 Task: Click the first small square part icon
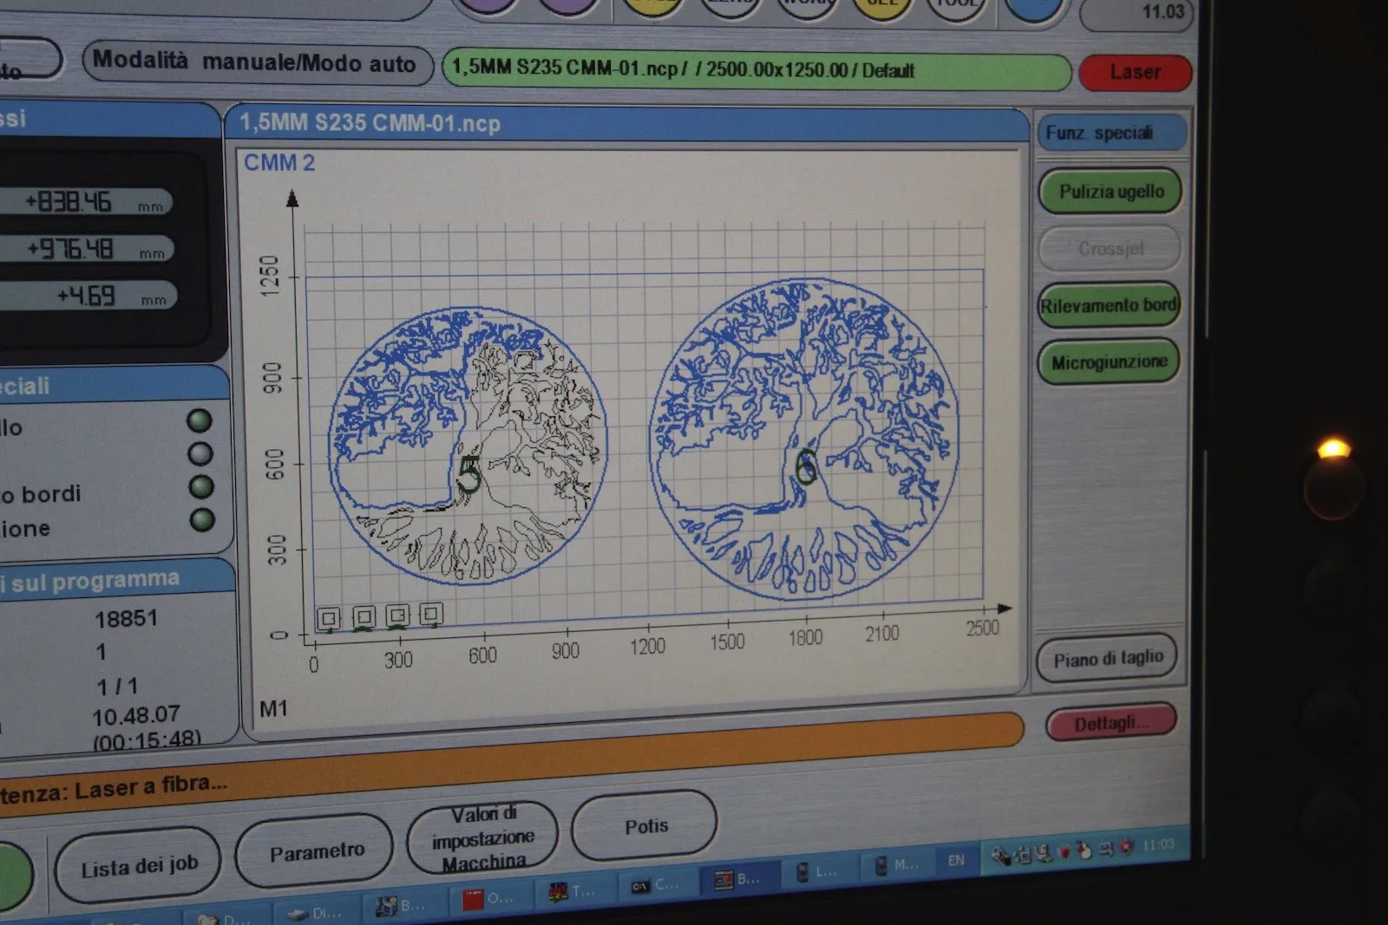coord(329,618)
